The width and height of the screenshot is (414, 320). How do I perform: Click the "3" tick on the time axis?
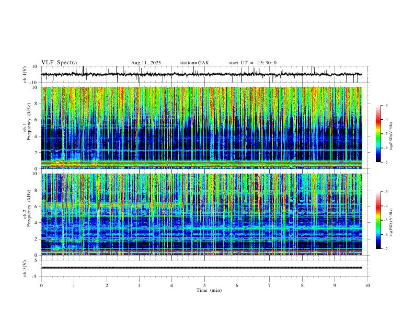click(x=139, y=285)
